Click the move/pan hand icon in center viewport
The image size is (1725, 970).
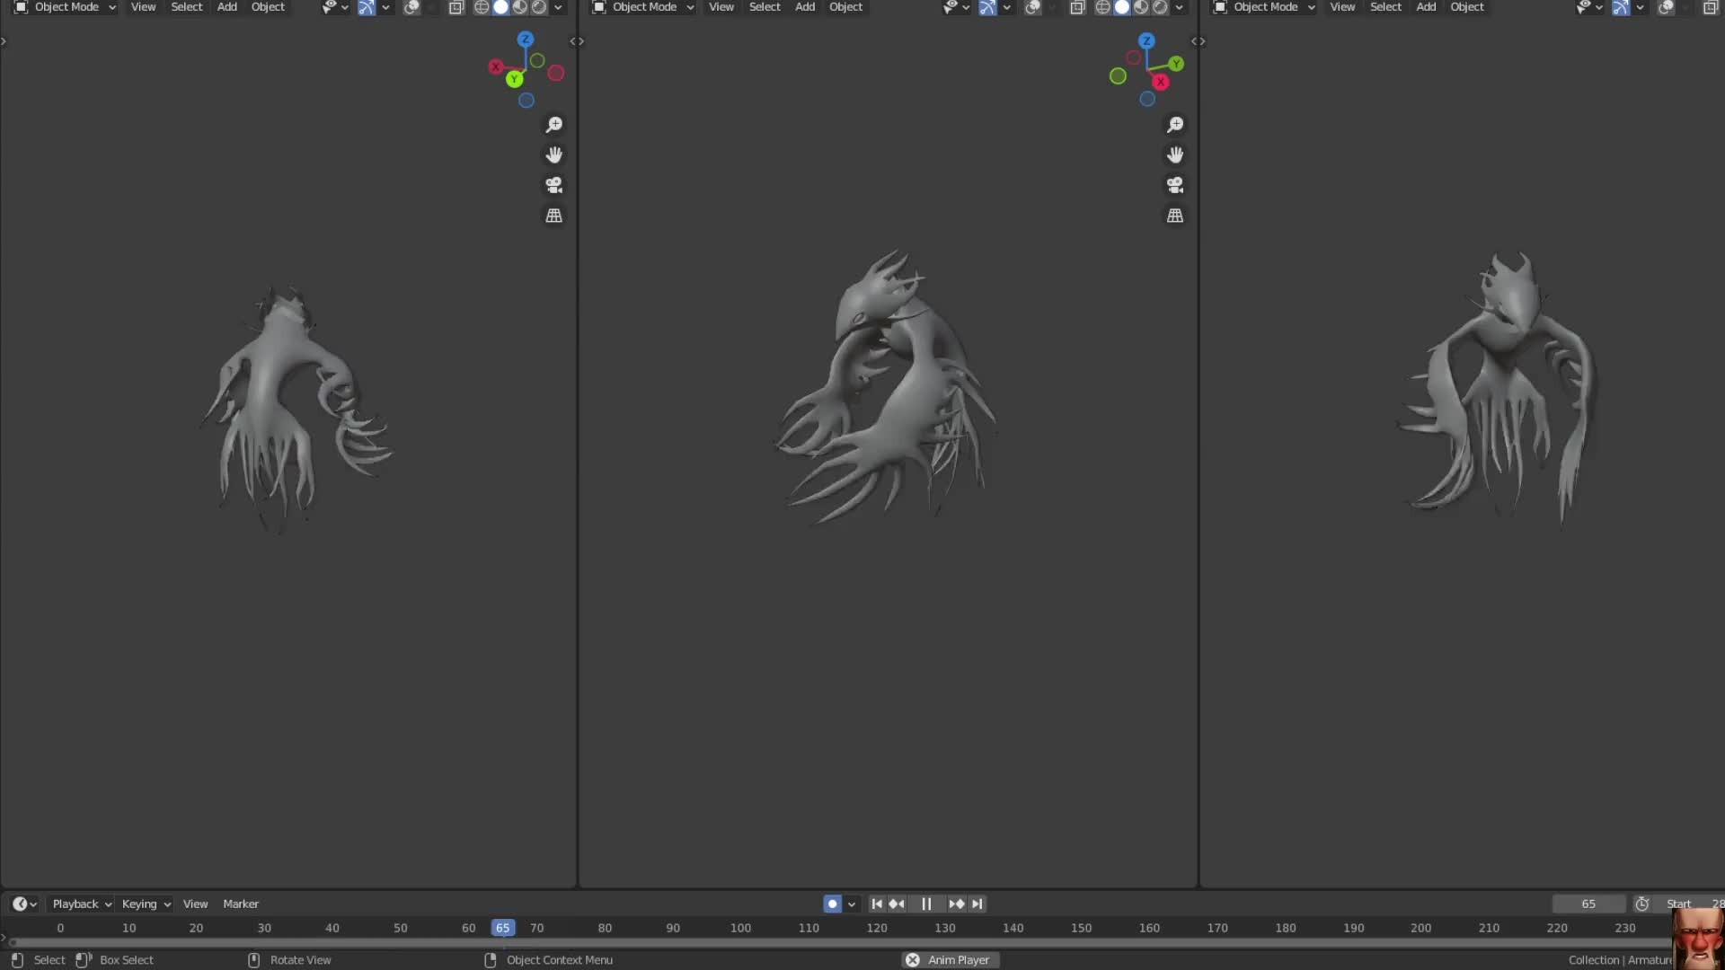coord(1175,154)
